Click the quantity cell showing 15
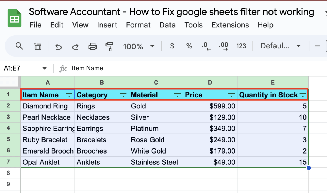Screen dimensions: 327x193 (273, 162)
